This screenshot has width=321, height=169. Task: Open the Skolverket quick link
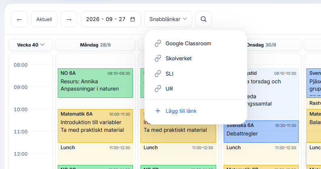click(196, 59)
